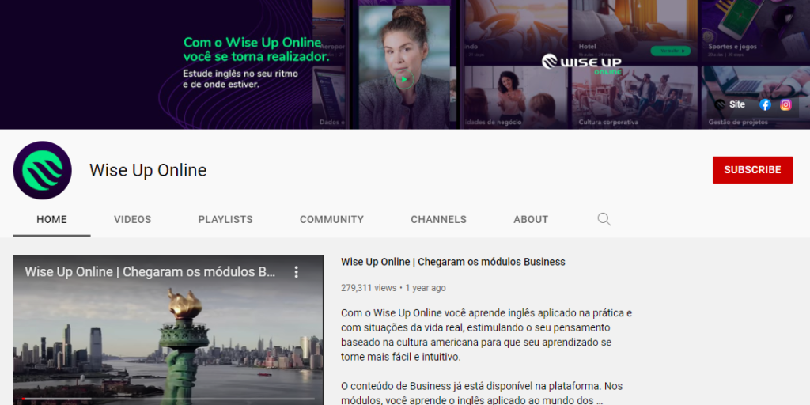Switch to the VIDEOS tab
810x405 pixels.
pos(133,220)
